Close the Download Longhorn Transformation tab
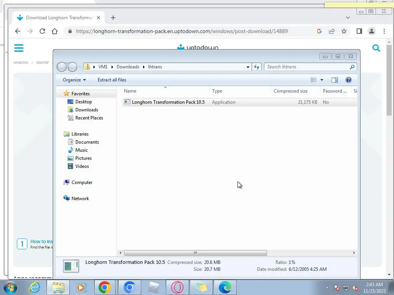394x295 pixels. (x=98, y=18)
